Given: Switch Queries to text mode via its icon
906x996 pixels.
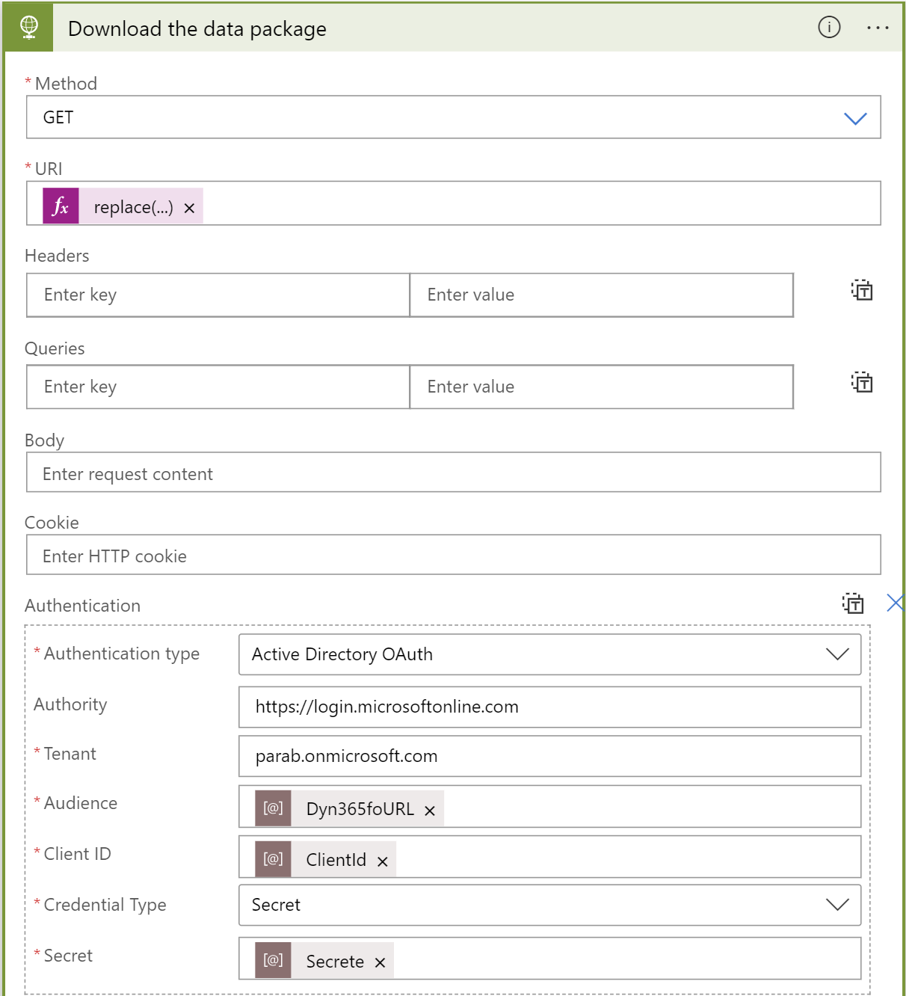Looking at the screenshot, I should (x=861, y=383).
